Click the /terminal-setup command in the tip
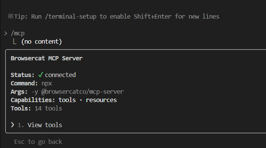266x148 pixels. coord(71,17)
